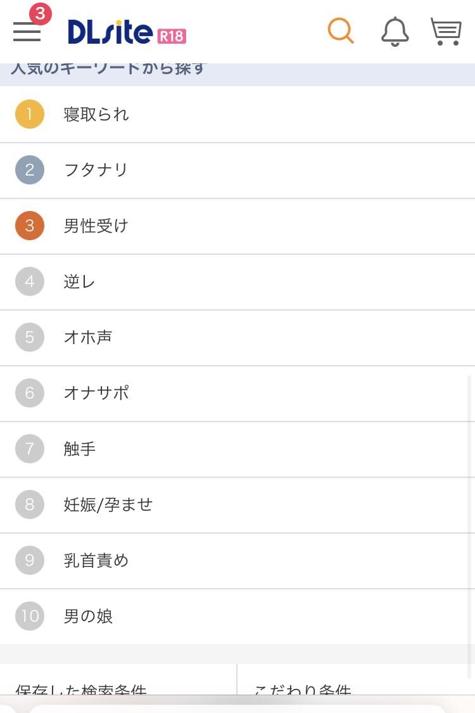The image size is (475, 713).
Task: Open 保存した検索条件 section
Action: [81, 690]
